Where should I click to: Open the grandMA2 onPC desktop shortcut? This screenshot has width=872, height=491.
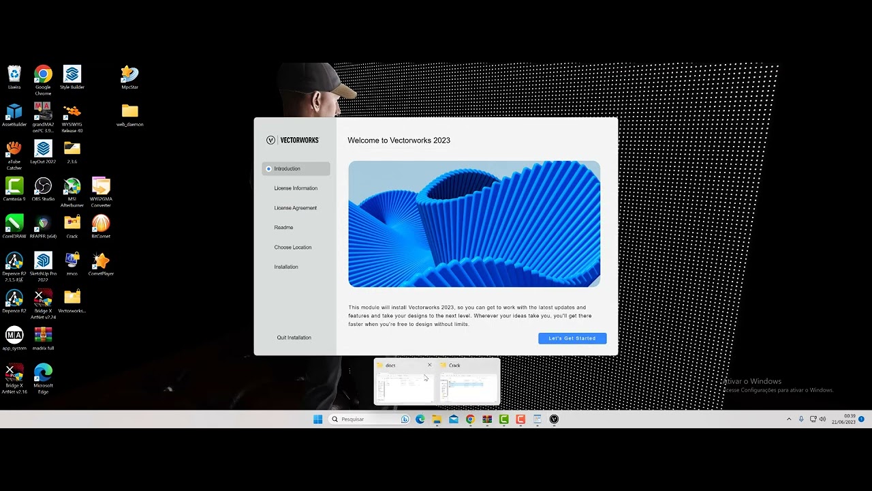coord(43,117)
